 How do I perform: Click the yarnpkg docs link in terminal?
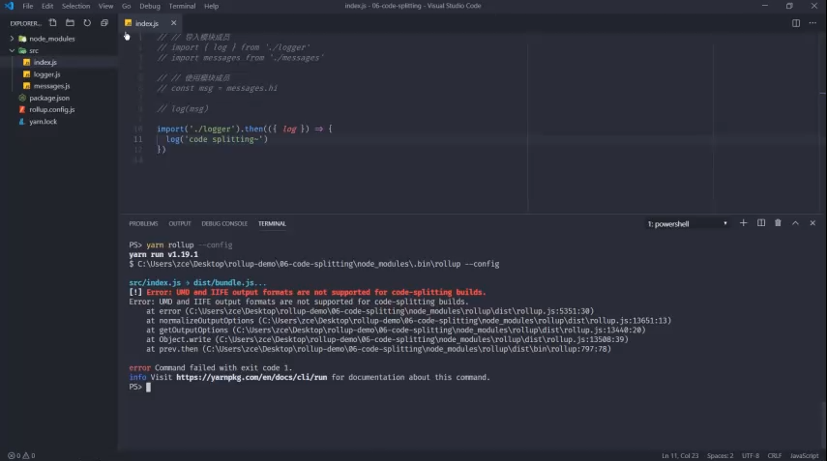[x=251, y=377]
